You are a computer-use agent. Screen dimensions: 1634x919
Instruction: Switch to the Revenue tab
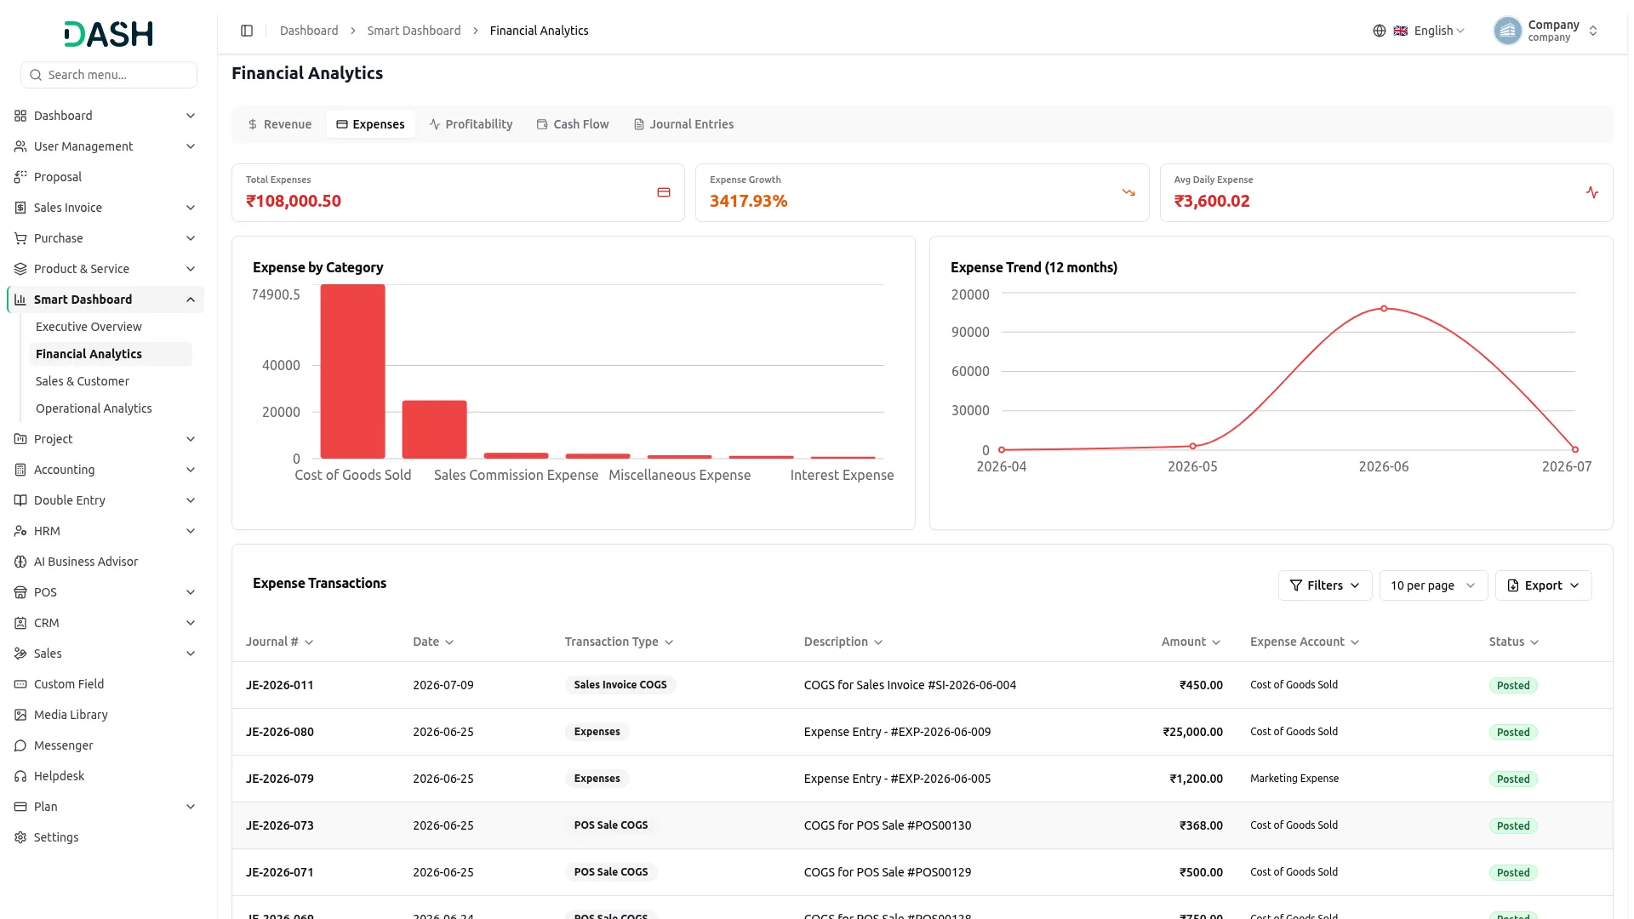point(279,124)
